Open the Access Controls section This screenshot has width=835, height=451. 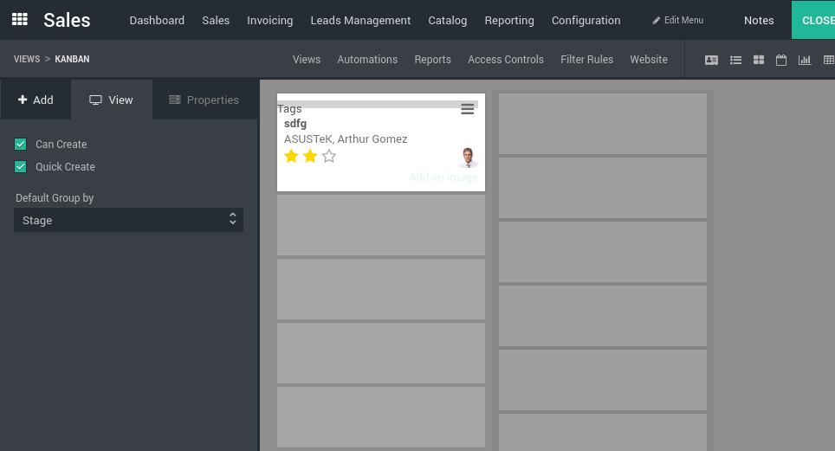[x=506, y=60]
